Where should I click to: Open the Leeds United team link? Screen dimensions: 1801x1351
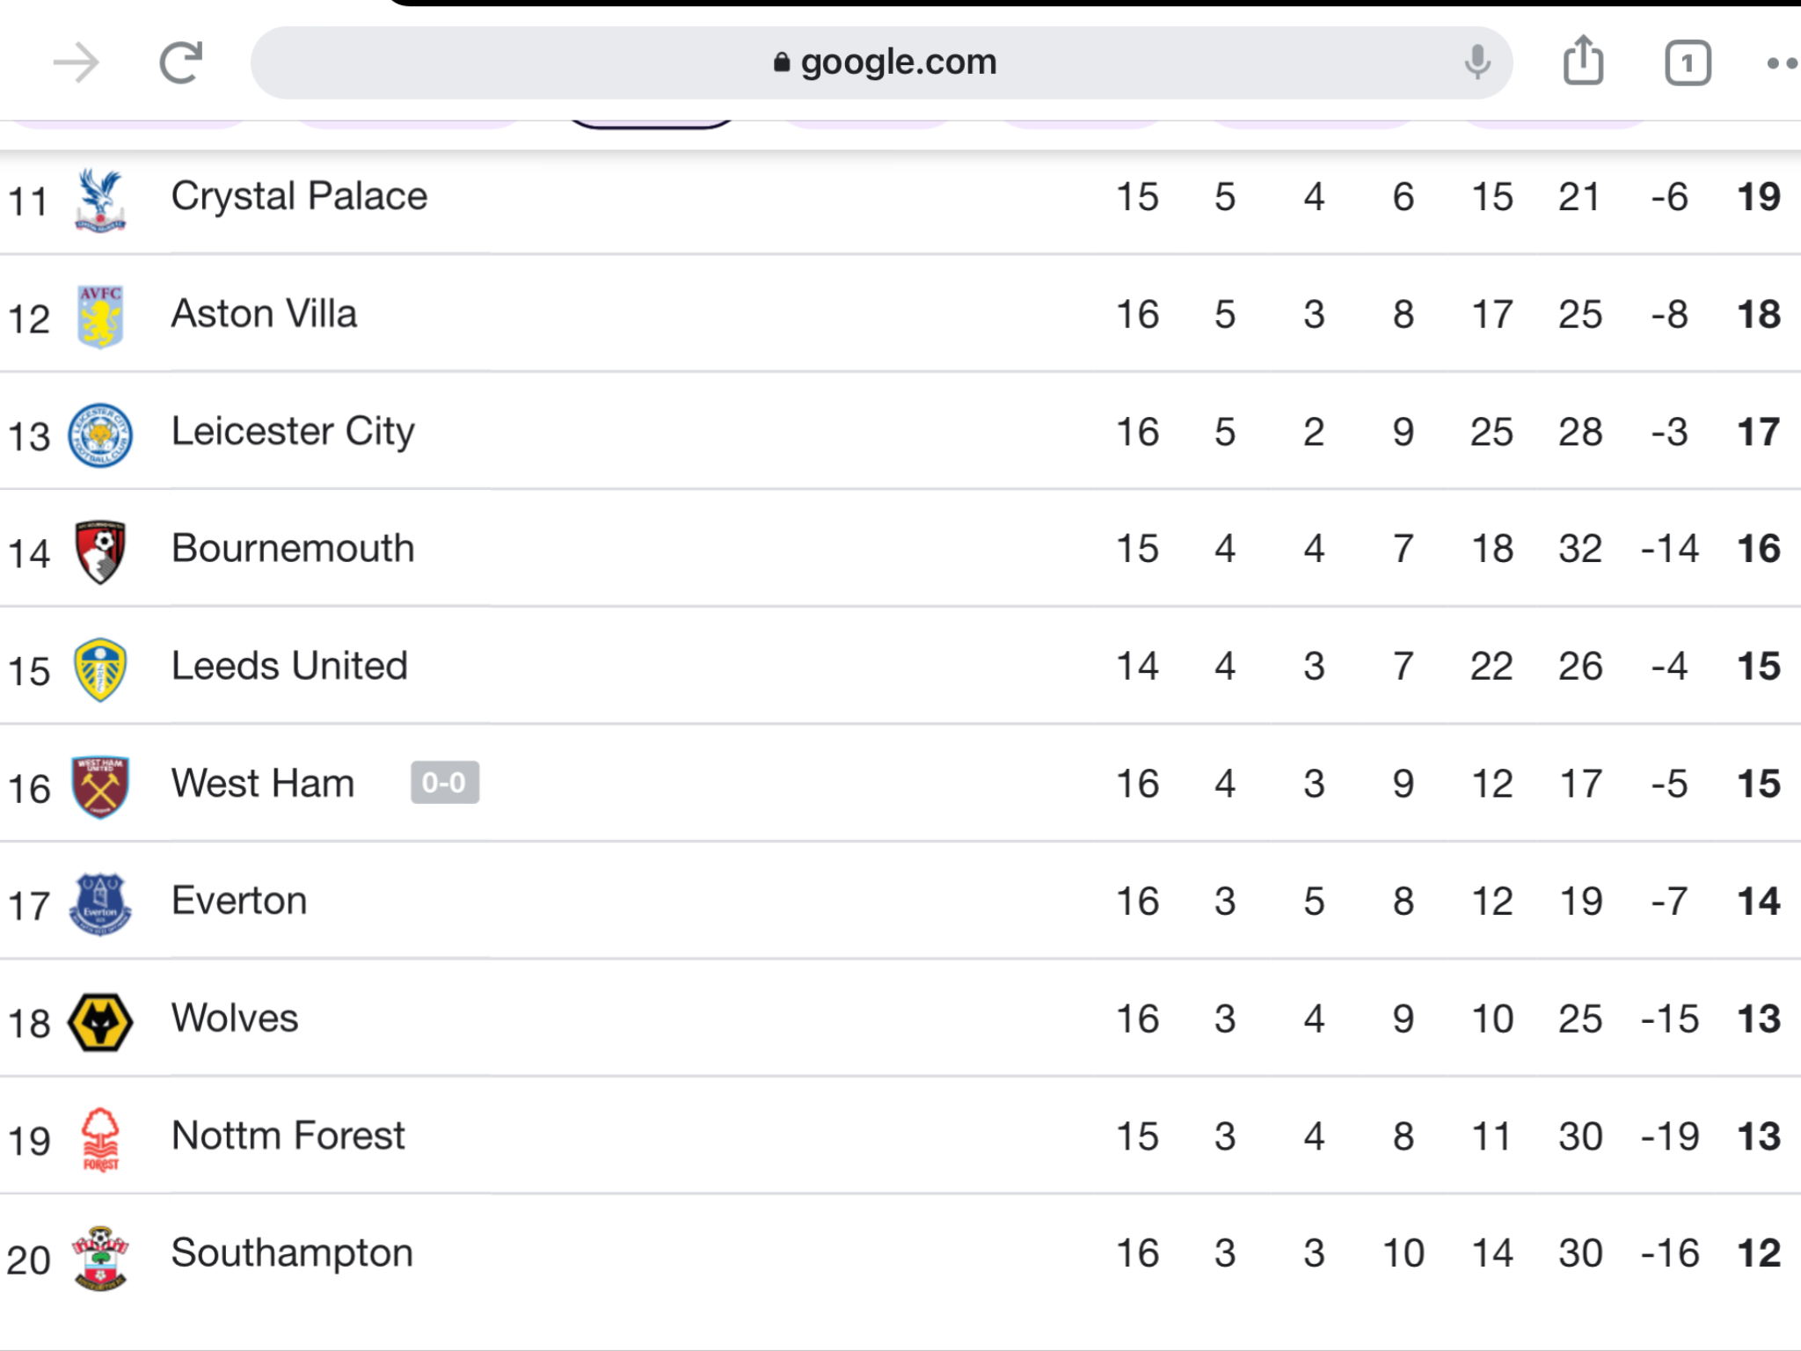pos(289,666)
